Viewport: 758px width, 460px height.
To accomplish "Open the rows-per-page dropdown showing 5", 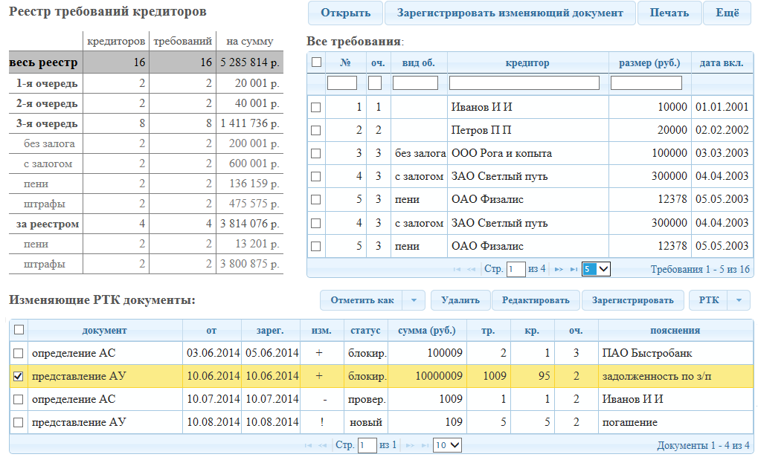I will click(596, 269).
